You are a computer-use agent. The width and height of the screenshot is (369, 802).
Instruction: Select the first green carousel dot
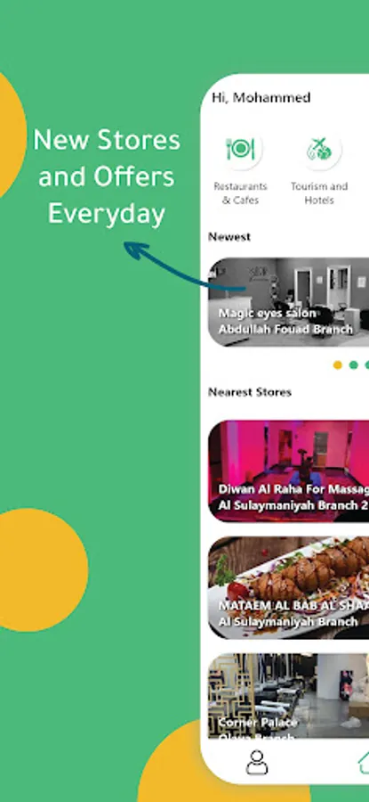[353, 364]
